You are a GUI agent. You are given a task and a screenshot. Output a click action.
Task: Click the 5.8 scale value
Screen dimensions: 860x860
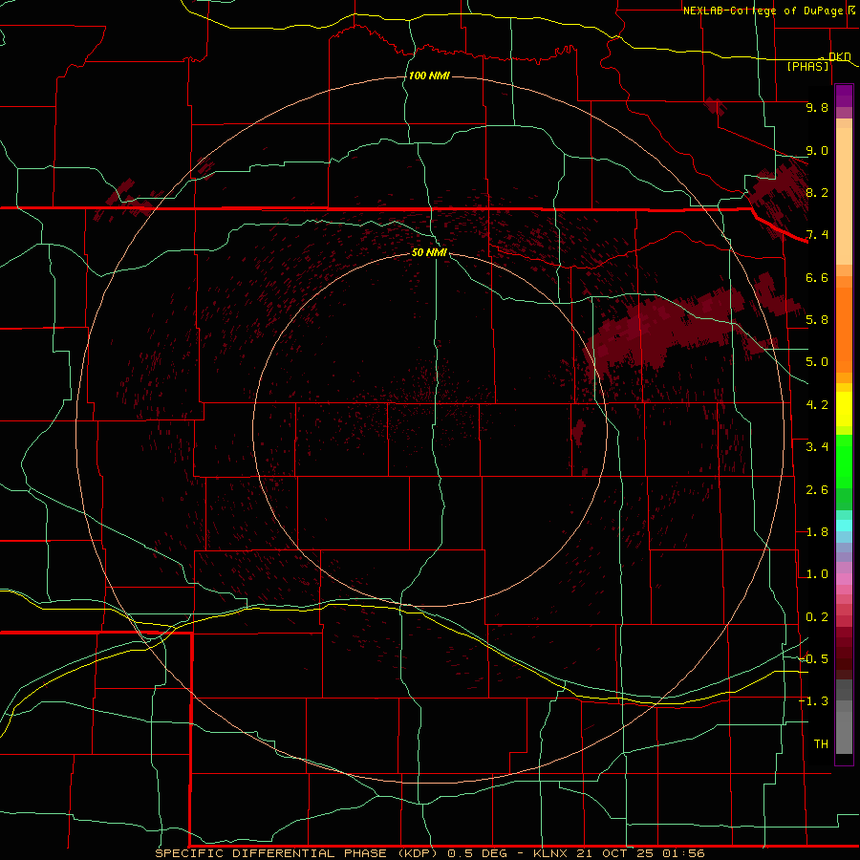817,320
